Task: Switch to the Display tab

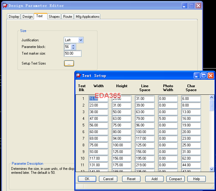Action: coord(14,17)
